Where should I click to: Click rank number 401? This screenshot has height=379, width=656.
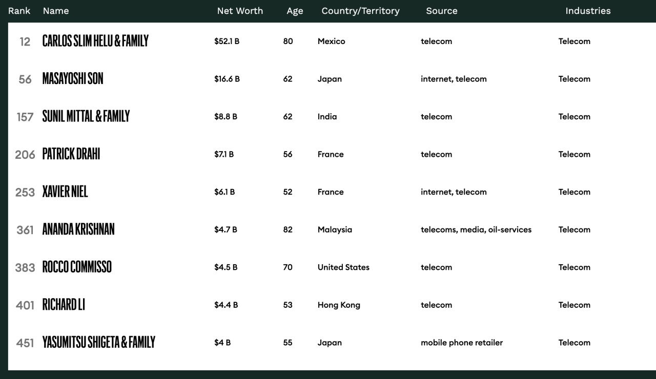[x=25, y=305]
